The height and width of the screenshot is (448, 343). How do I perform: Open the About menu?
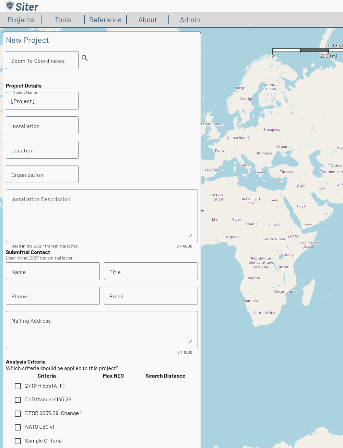tap(147, 20)
